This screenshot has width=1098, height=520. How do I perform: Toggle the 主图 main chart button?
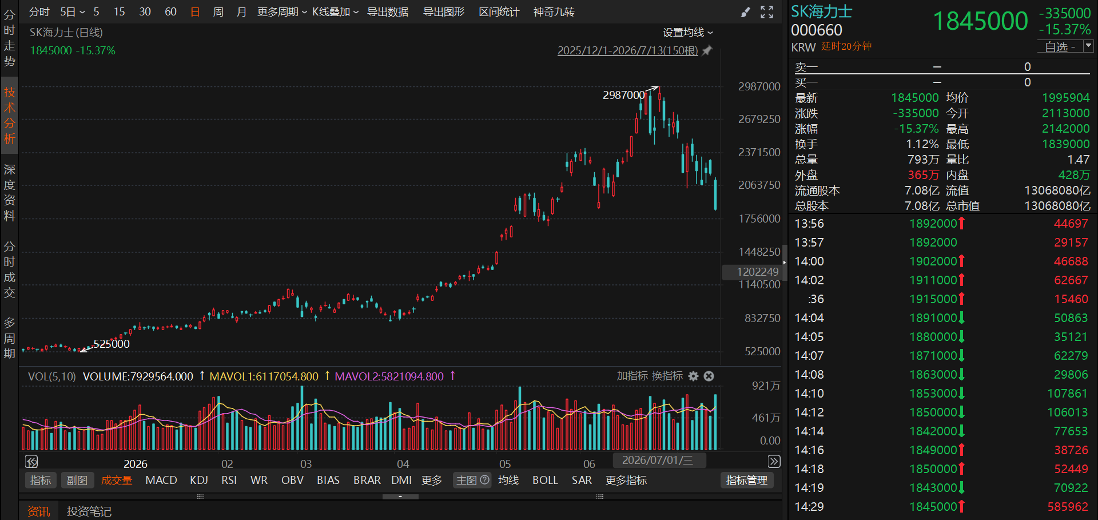pos(467,480)
